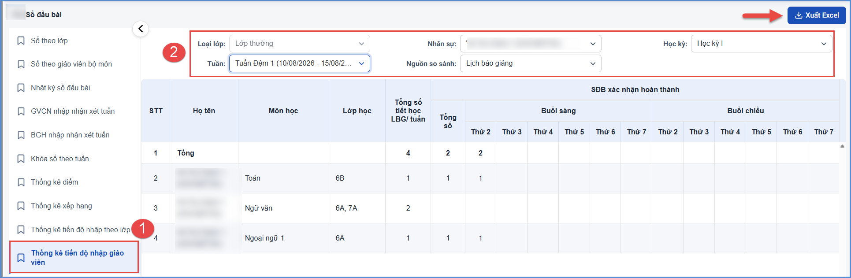Click the bookmark icon beside Sổ theo lớp
The height and width of the screenshot is (278, 851).
coord(21,41)
